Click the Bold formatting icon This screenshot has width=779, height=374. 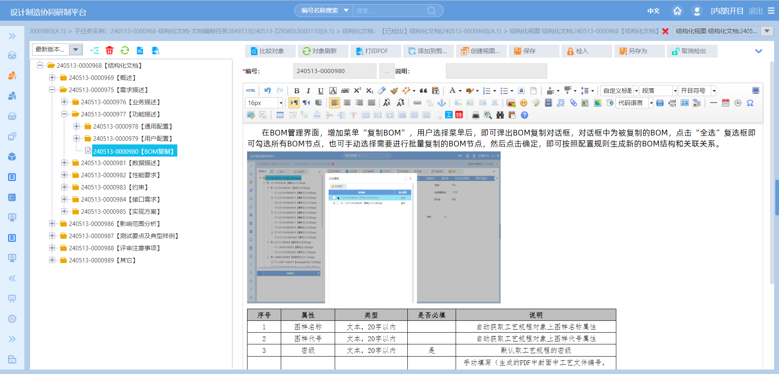[297, 91]
